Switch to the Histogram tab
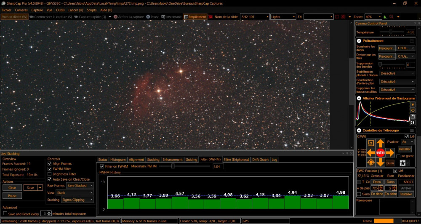Image resolution: width=421 pixels, height=224 pixels. point(118,160)
